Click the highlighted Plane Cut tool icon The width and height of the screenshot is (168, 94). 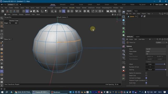pos(2,71)
